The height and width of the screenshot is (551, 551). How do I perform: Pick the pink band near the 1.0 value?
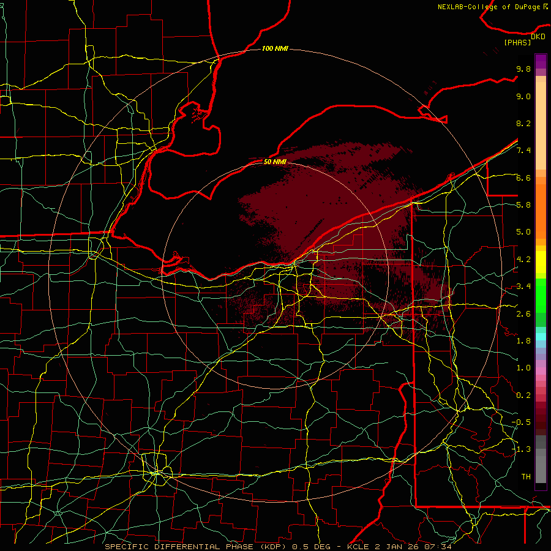pyautogui.click(x=541, y=370)
